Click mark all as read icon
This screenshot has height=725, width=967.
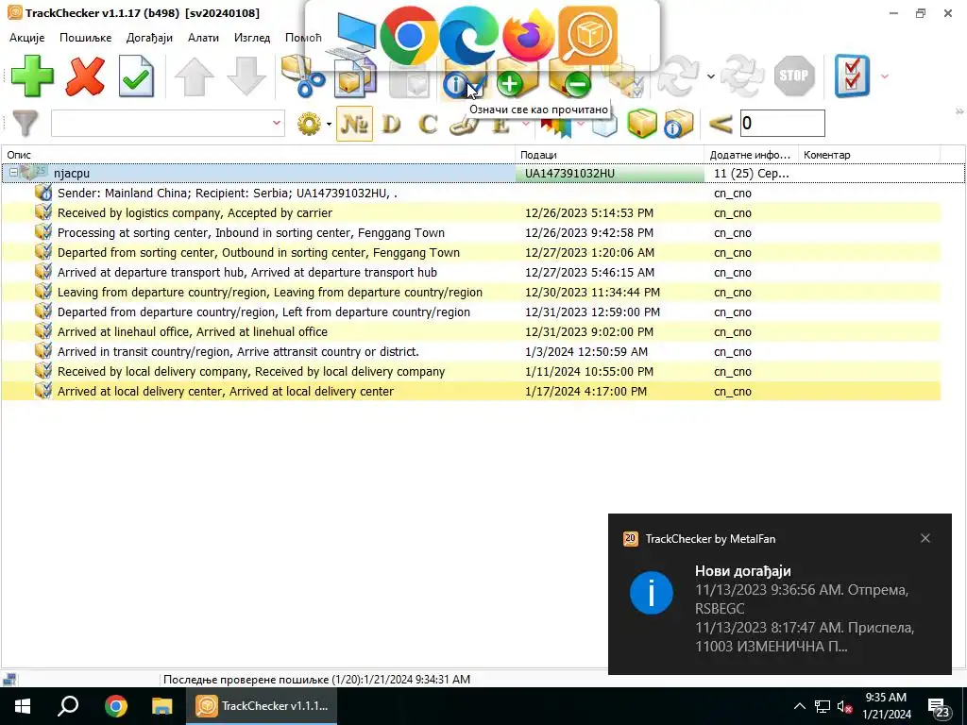(464, 79)
